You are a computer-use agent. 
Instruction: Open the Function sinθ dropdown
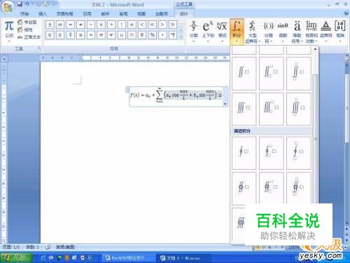[x=283, y=32]
